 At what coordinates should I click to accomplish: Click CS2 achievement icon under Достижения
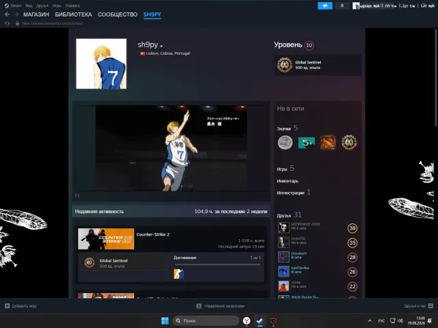[x=179, y=273]
